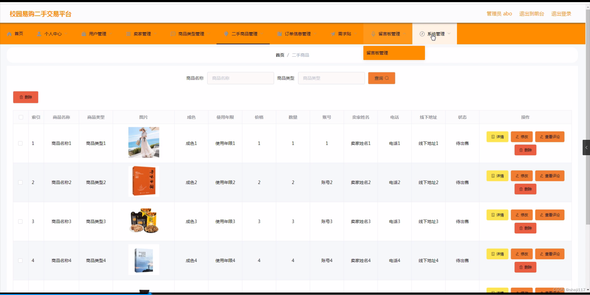Open the 首页 menu item
Viewport: 590px width, 295px height.
pos(19,34)
